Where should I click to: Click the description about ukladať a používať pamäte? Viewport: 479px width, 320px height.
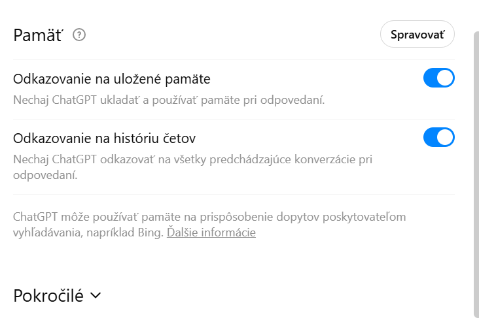(169, 101)
